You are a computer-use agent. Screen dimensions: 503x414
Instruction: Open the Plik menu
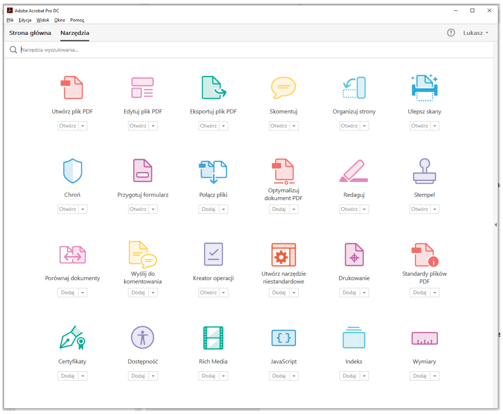pos(10,20)
